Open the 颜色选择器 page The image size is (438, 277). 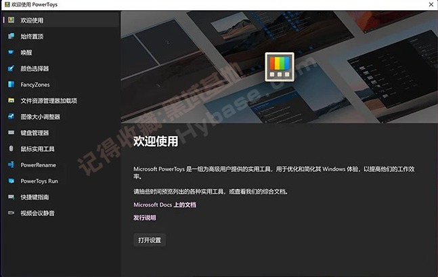61,68
